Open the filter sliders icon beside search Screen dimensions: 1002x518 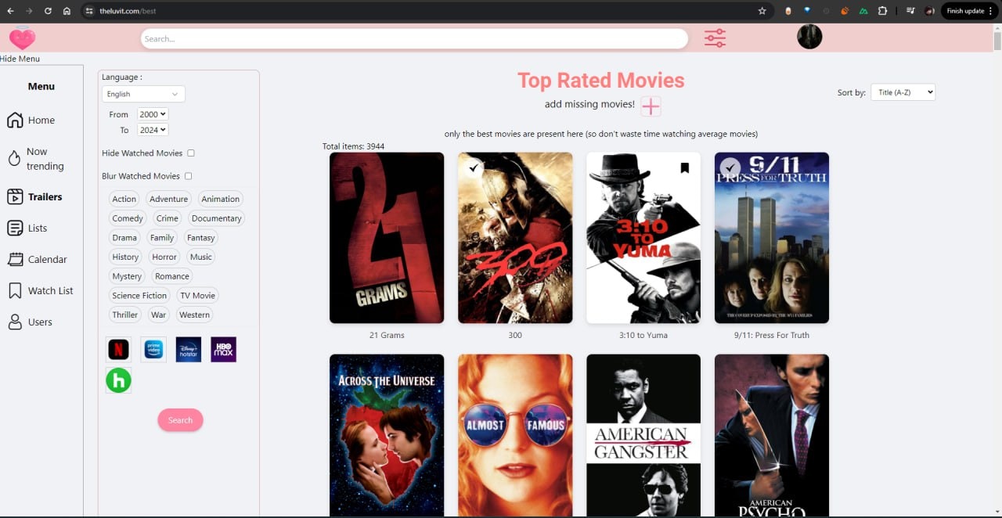(715, 38)
